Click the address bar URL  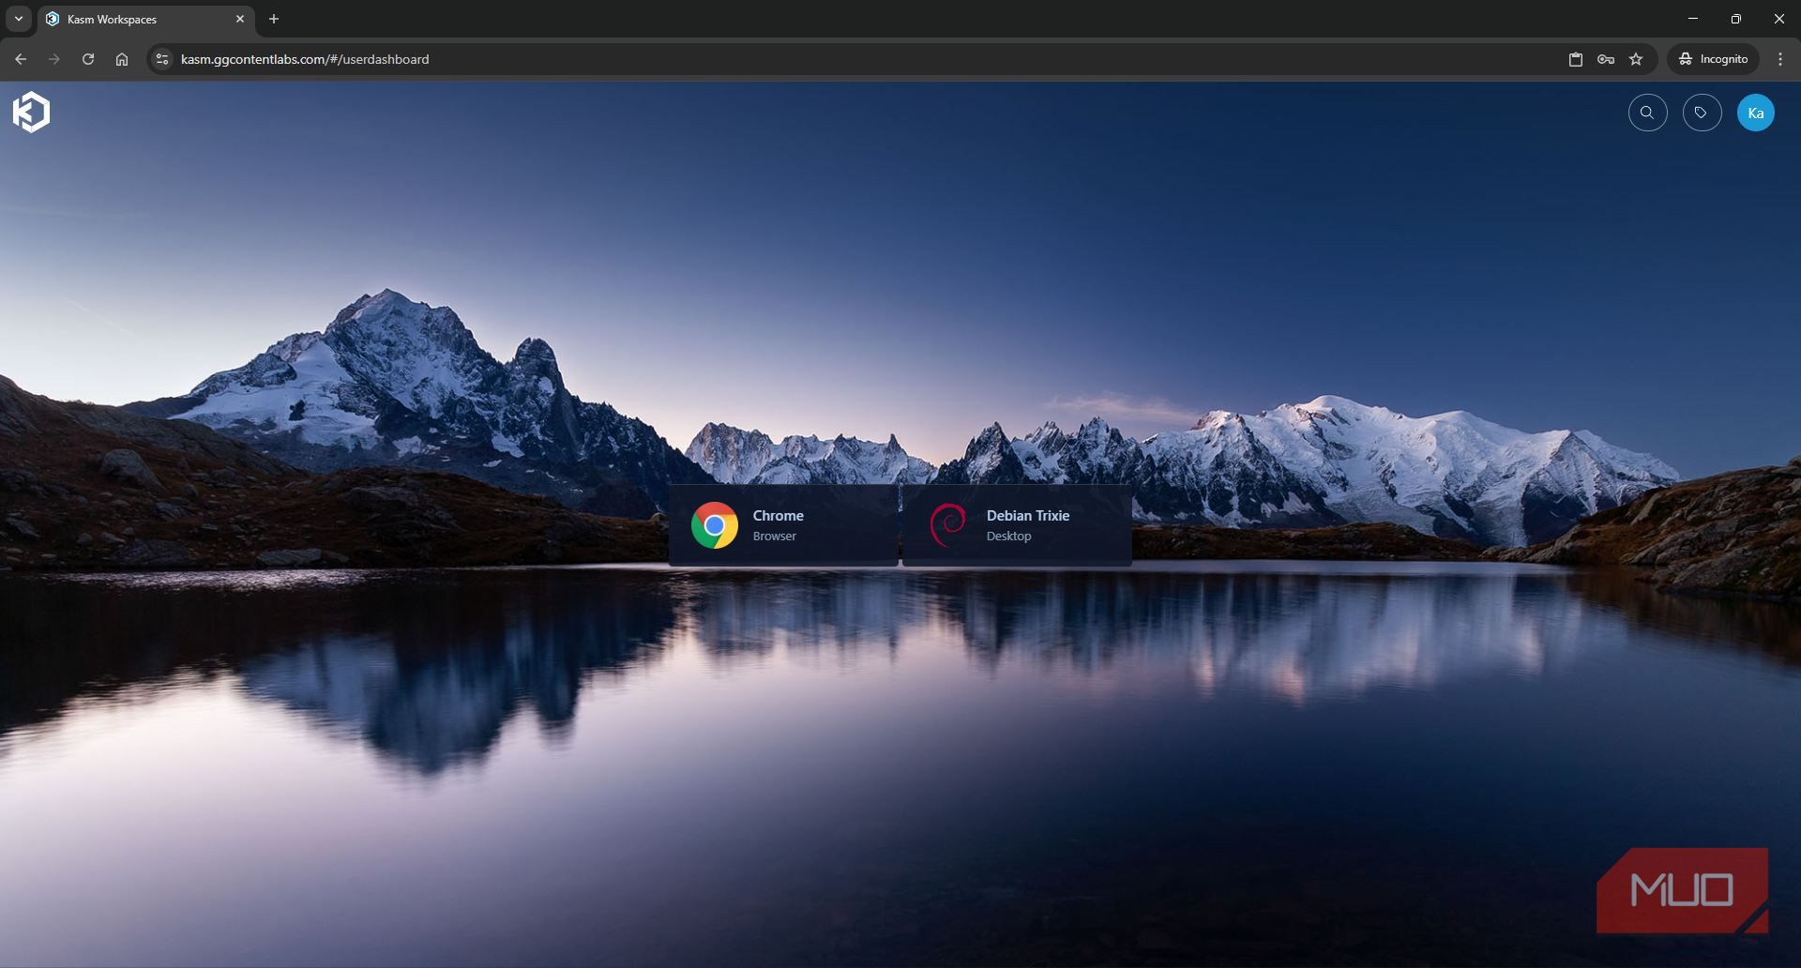[x=305, y=59]
